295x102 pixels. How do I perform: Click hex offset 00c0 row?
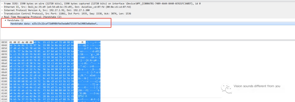(x=4, y=69)
